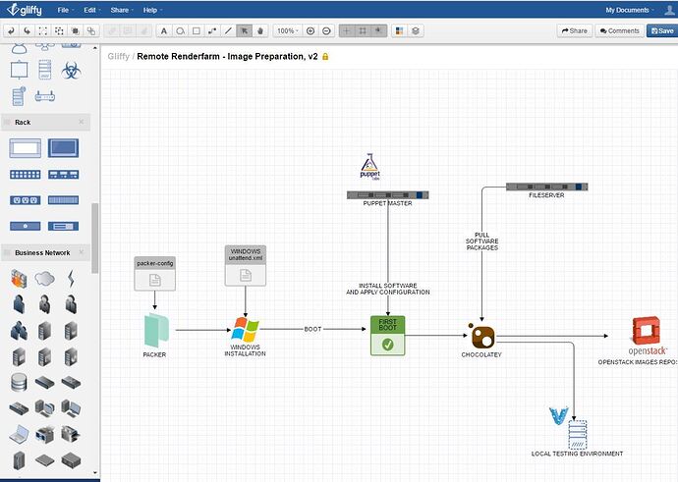Toggle the document lock icon
The height and width of the screenshot is (482, 678).
(326, 57)
